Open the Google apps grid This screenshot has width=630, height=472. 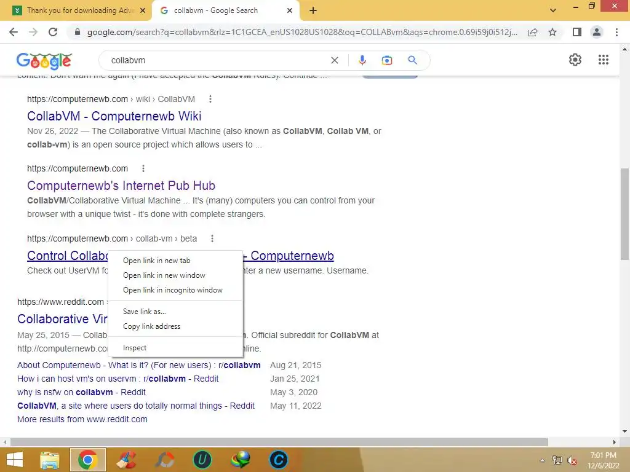604,60
